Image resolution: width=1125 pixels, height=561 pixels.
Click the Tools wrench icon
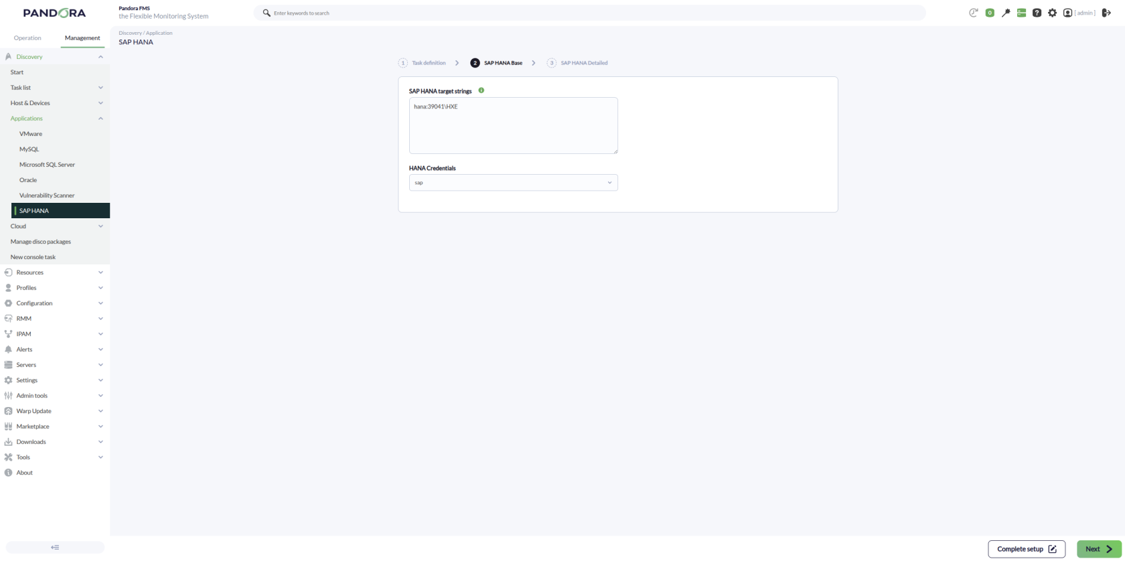pyautogui.click(x=8, y=457)
